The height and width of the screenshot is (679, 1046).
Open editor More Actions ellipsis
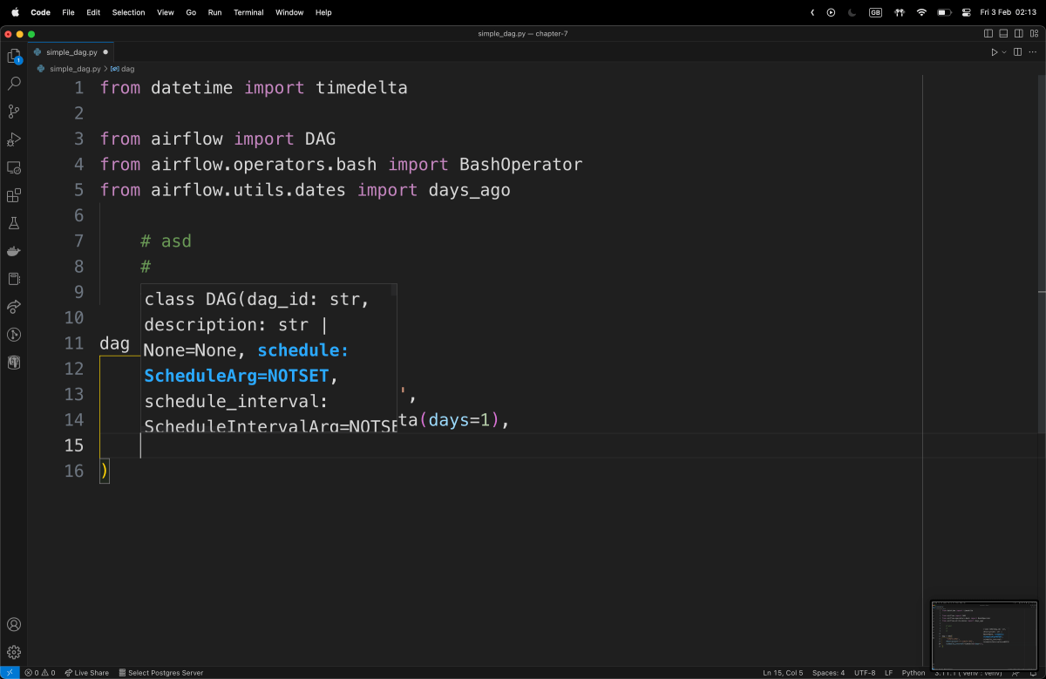tap(1033, 52)
